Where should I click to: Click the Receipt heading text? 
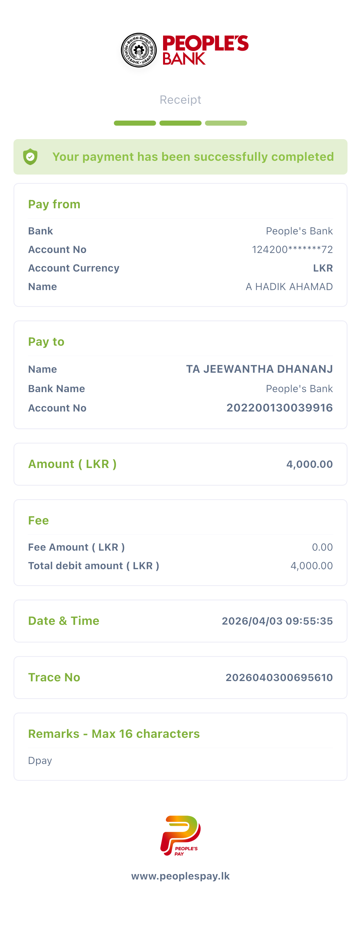[x=180, y=100]
